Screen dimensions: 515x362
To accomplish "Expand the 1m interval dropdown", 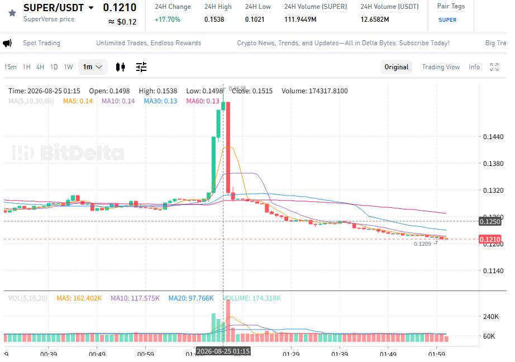I will 93,67.
